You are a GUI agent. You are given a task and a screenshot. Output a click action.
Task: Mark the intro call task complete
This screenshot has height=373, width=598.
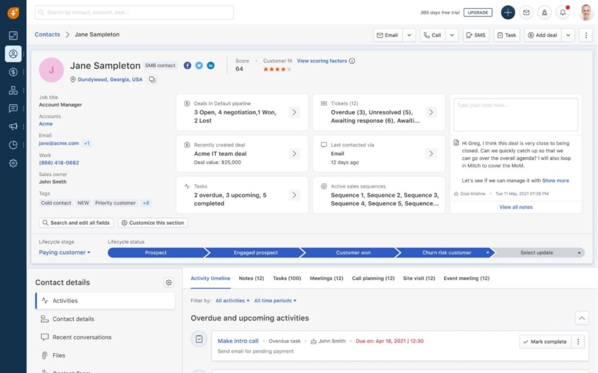pyautogui.click(x=545, y=342)
